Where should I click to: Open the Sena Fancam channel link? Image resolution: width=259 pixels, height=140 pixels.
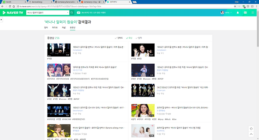(78, 110)
